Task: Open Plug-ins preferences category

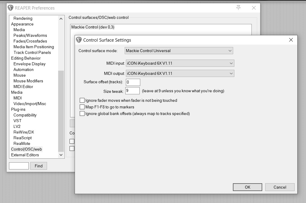Action: click(x=18, y=109)
